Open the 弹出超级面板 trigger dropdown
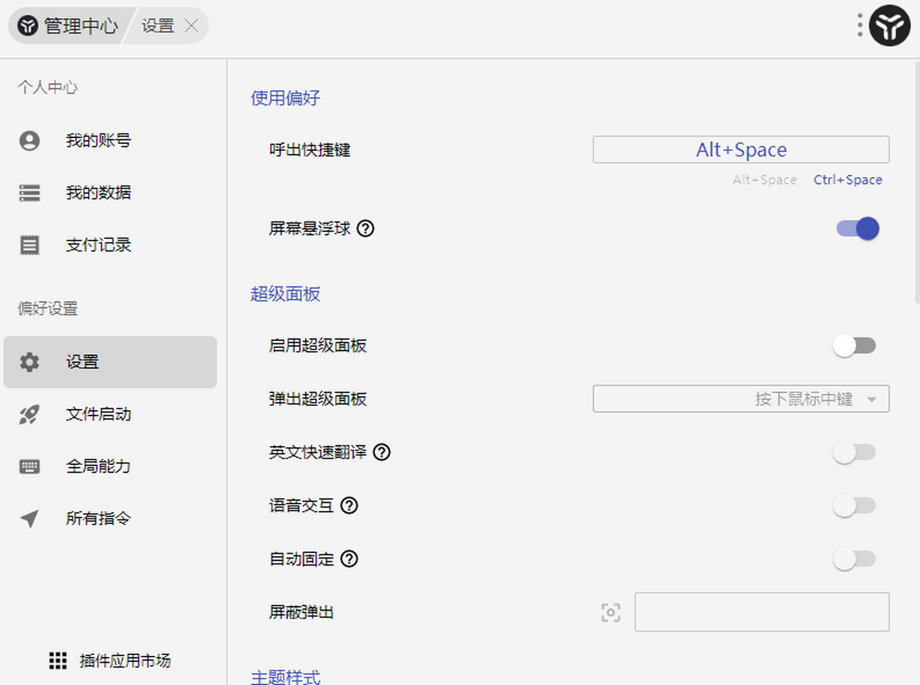The image size is (920, 685). 741,398
